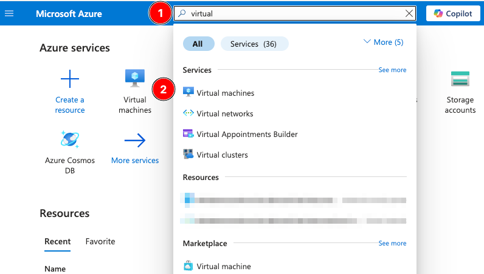Click the Virtual Appointments Builder icon
This screenshot has width=484, height=274.
(x=188, y=133)
